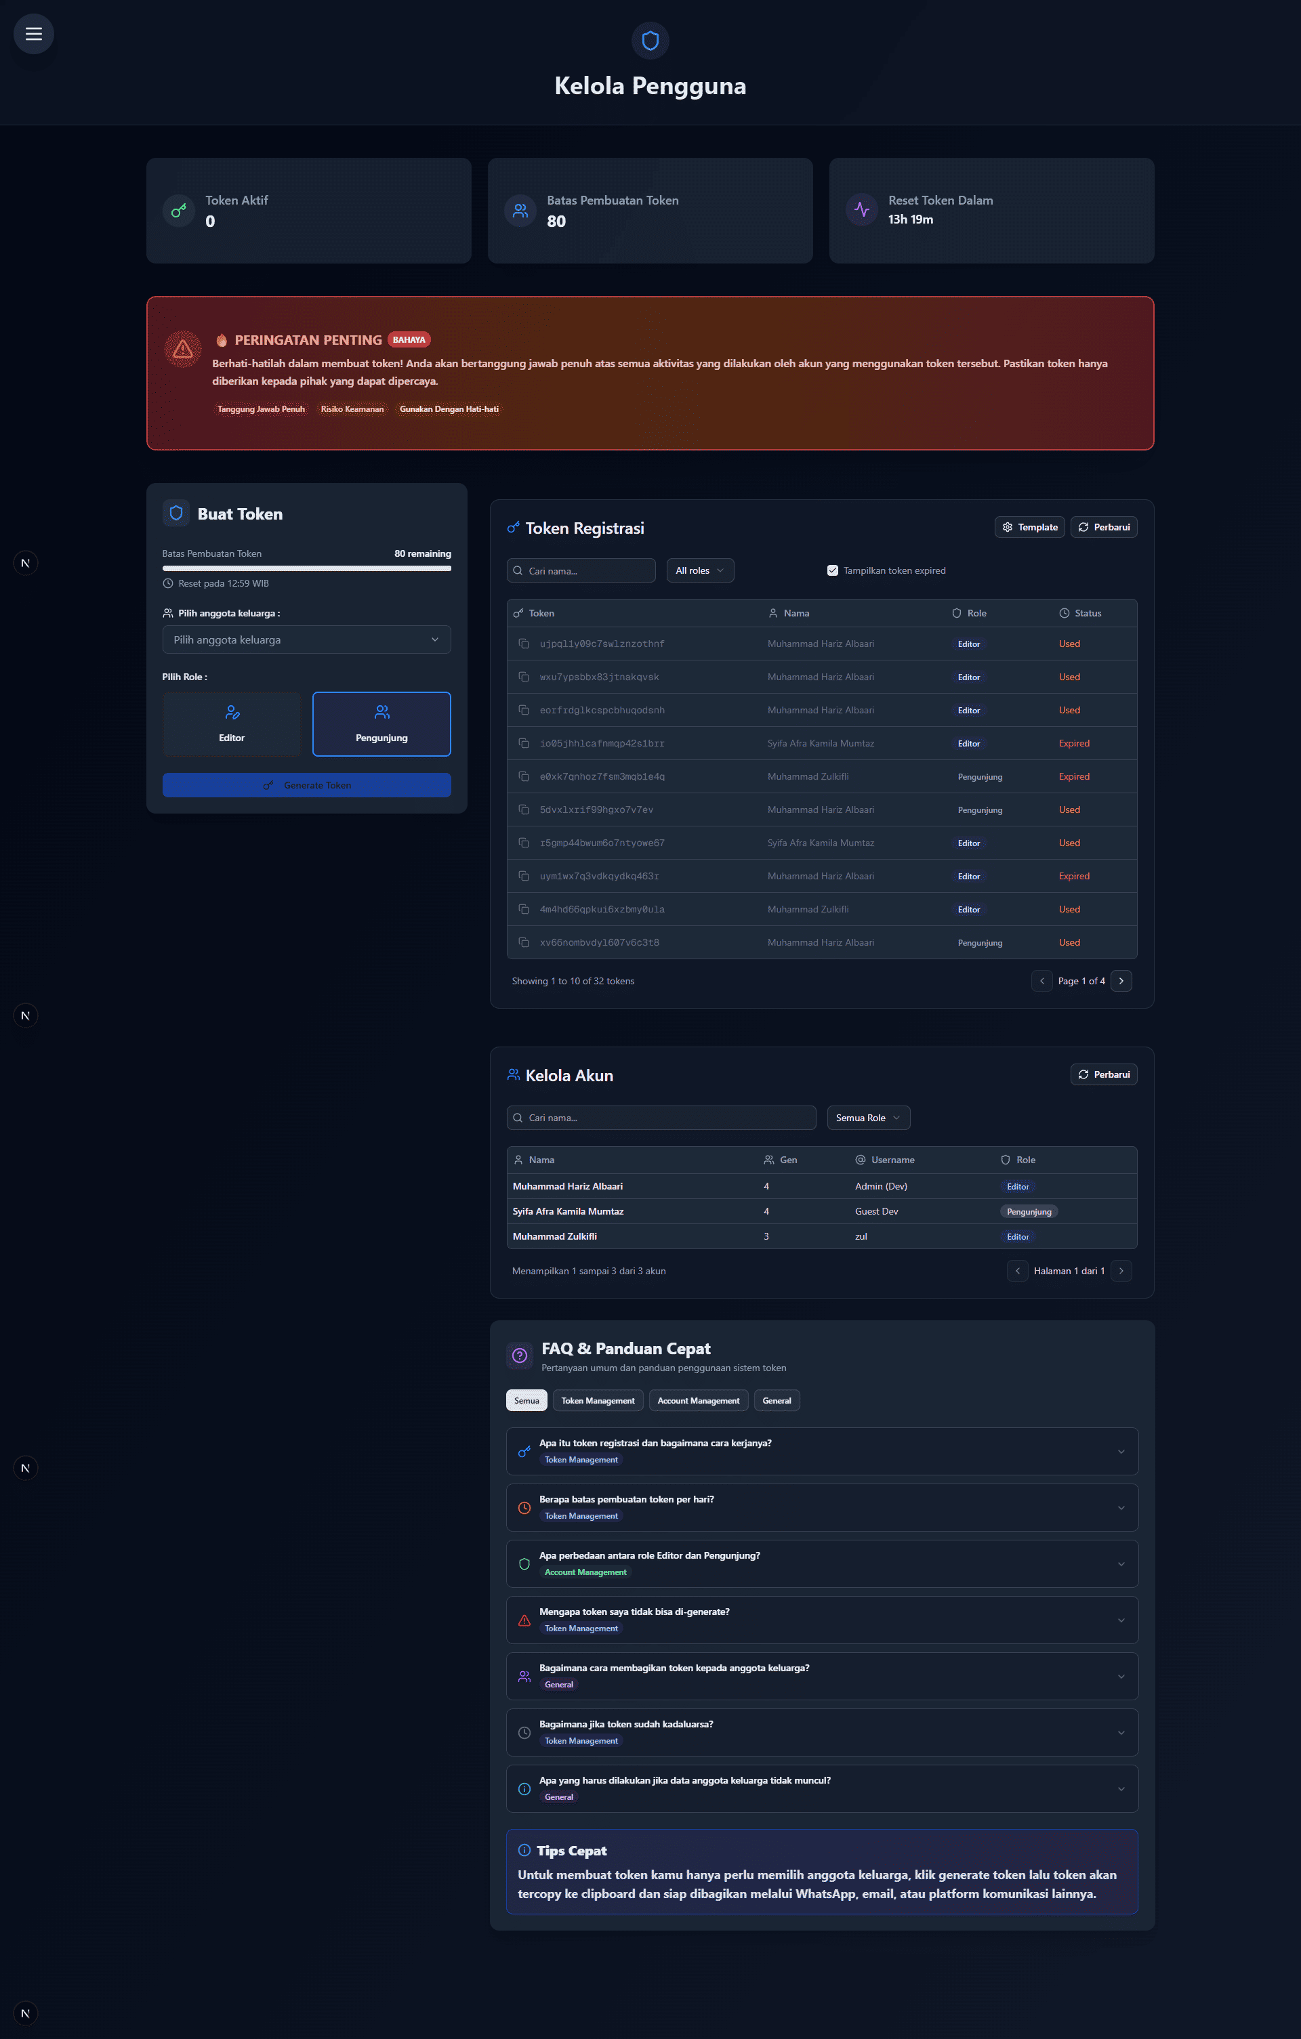
Task: Expand FAQ about batas pembuatan token per hari
Action: pos(821,1507)
